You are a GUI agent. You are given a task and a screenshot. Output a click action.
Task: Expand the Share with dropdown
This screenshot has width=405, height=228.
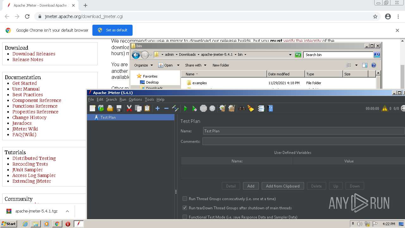coord(196,65)
